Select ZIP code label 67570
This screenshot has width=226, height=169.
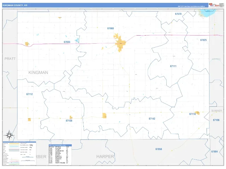coord(178,14)
